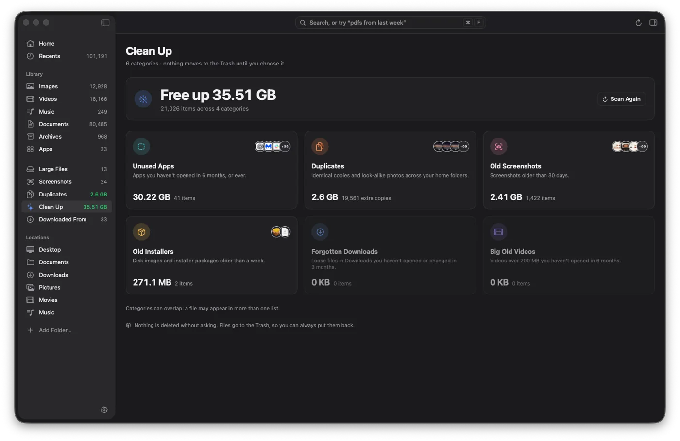Click the refresh icon in the top bar
The height and width of the screenshot is (441, 680).
638,23
